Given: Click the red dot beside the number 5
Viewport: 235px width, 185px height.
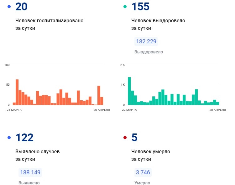Looking at the screenshot, I should (125, 138).
